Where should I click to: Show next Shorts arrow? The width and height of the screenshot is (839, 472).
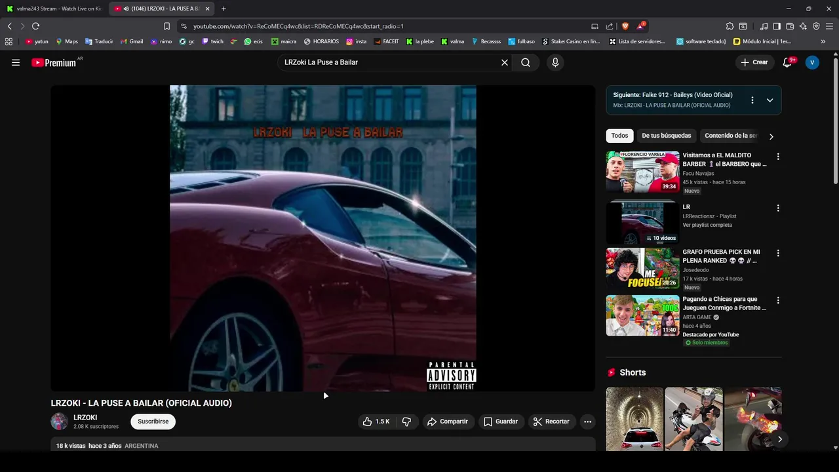pyautogui.click(x=779, y=439)
